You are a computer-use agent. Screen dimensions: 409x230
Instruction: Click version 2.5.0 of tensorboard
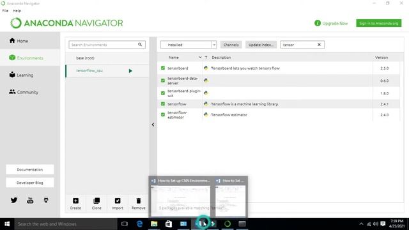click(385, 68)
